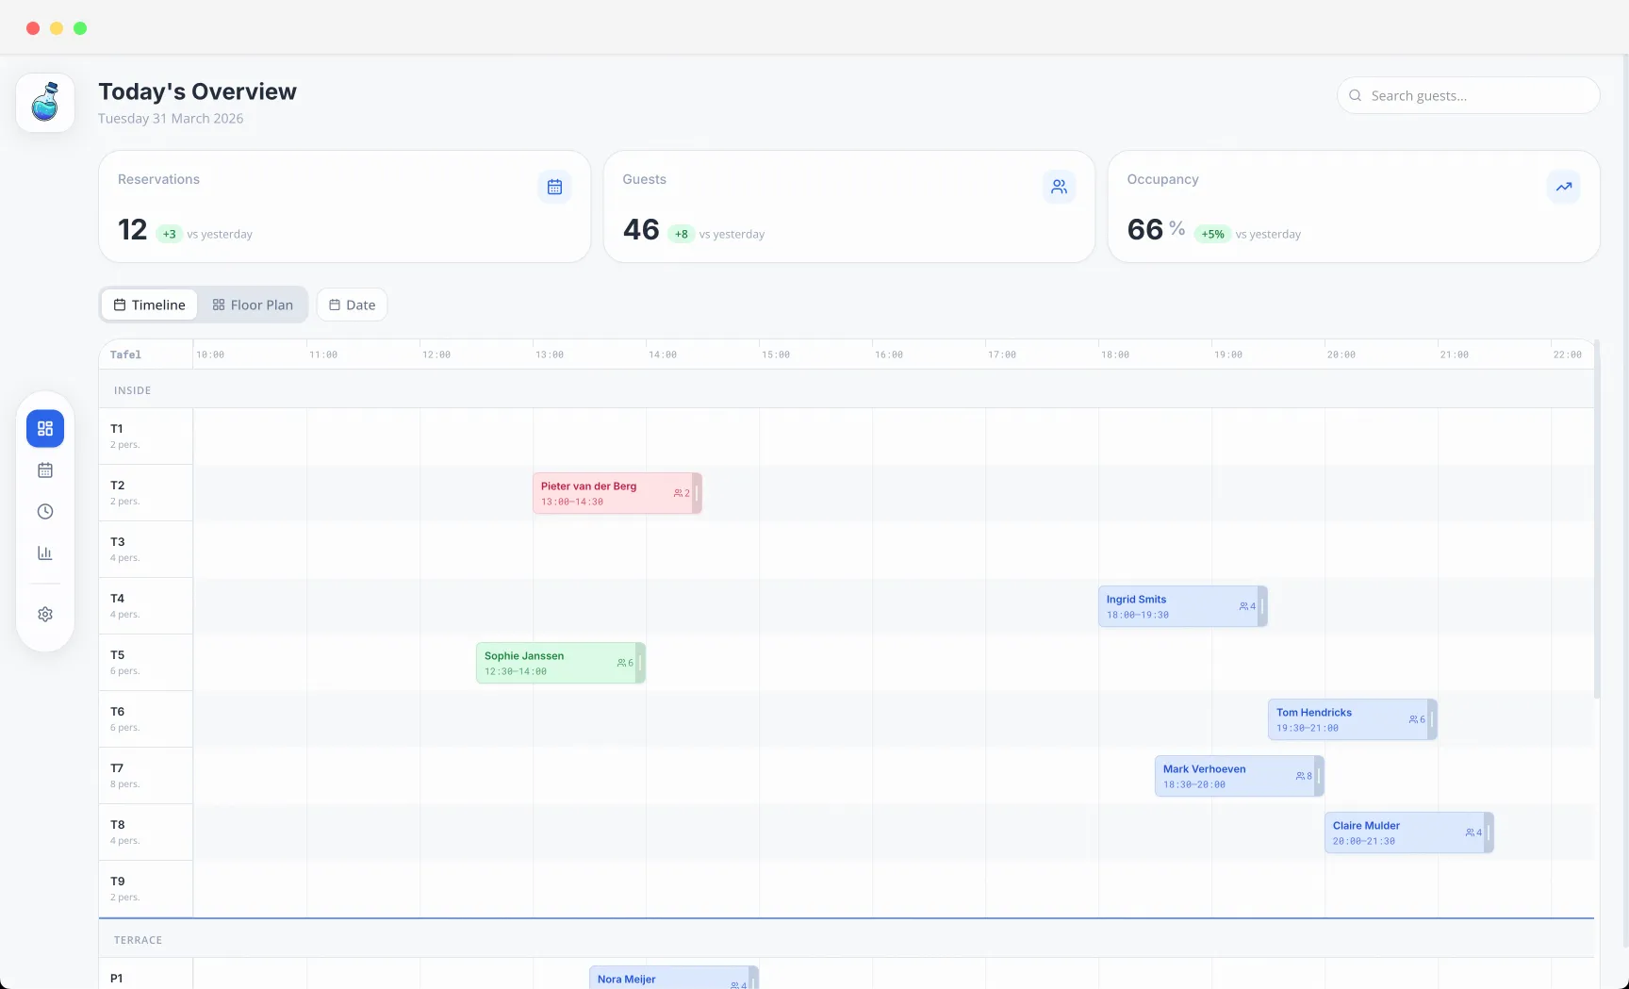Viewport: 1629px width, 989px height.
Task: Switch to the Floor Plan tab
Action: (x=252, y=305)
